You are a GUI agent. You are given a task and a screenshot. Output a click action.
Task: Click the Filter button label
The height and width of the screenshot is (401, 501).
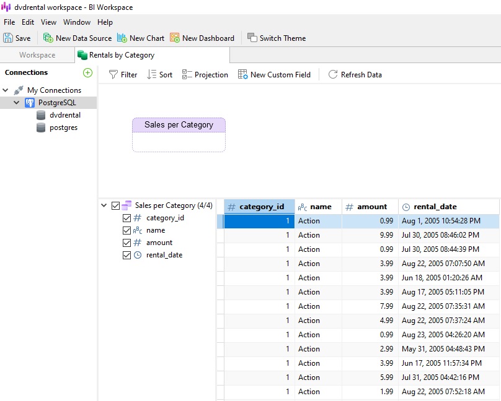pyautogui.click(x=129, y=75)
